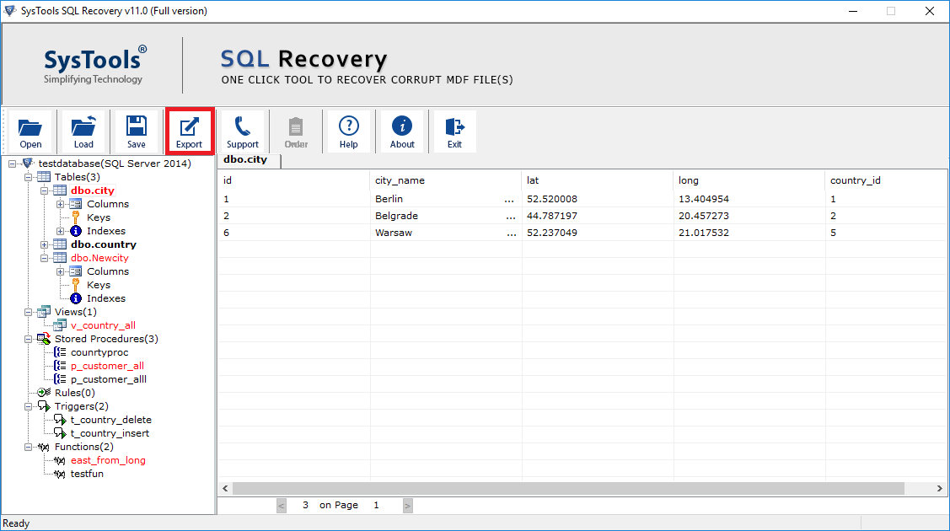Select the testfun function name
950x531 pixels.
click(x=87, y=474)
